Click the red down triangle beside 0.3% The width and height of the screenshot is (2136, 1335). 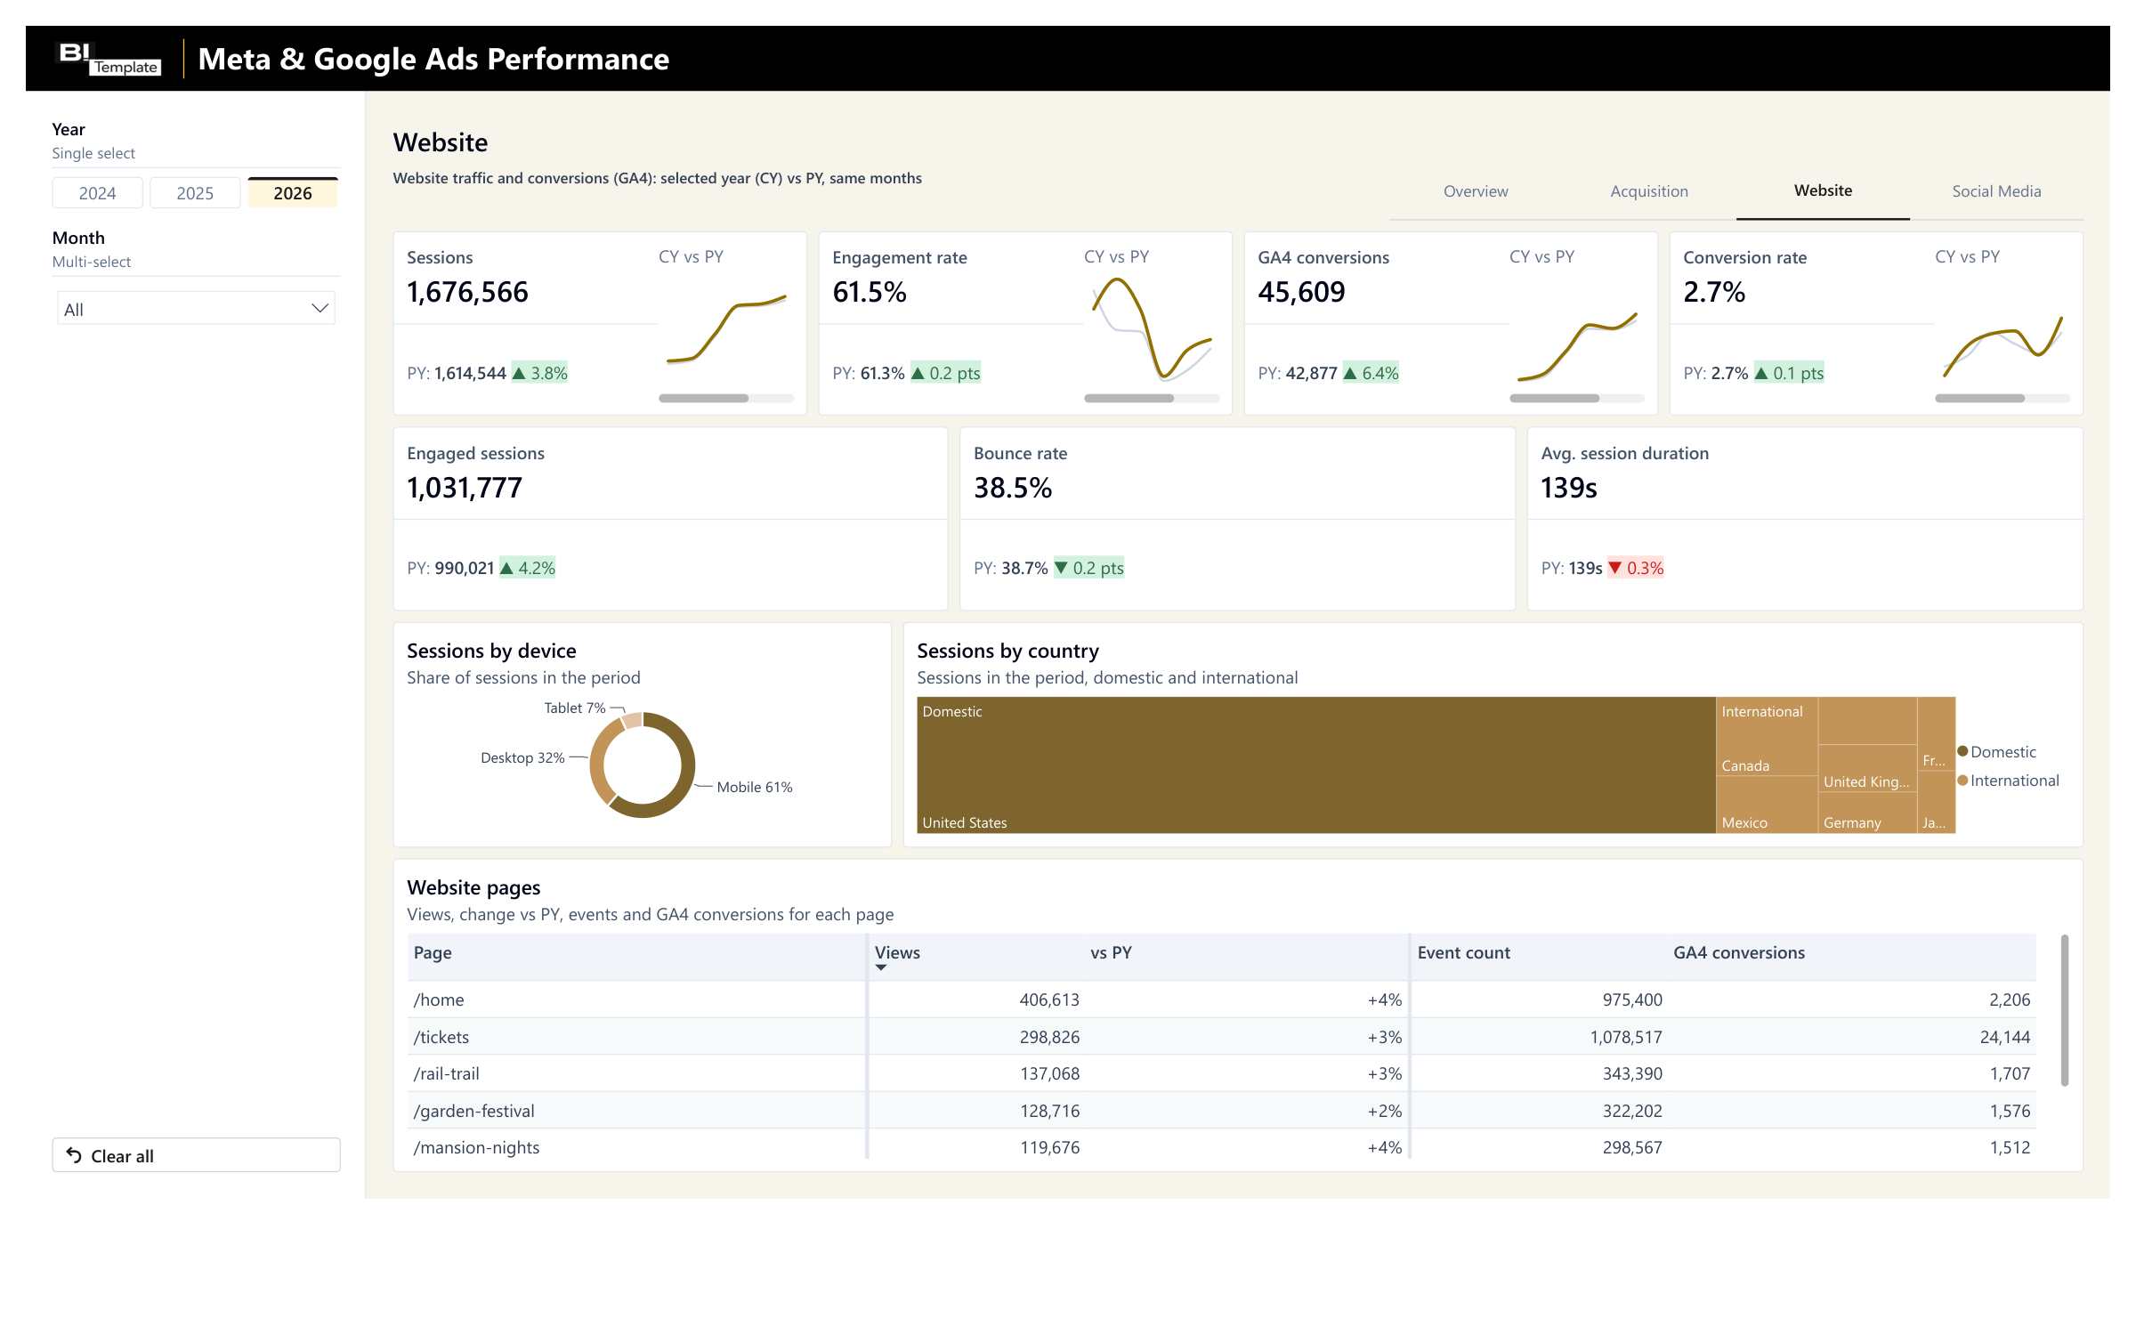click(x=1615, y=568)
